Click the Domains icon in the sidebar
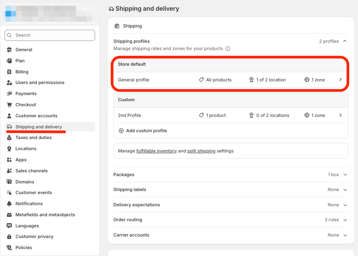Image resolution: width=358 pixels, height=256 pixels. 9,181
